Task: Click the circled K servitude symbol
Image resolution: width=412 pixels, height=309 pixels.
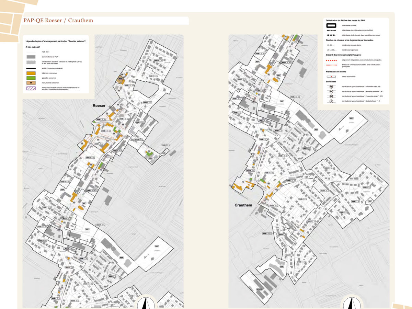Action: [331, 102]
